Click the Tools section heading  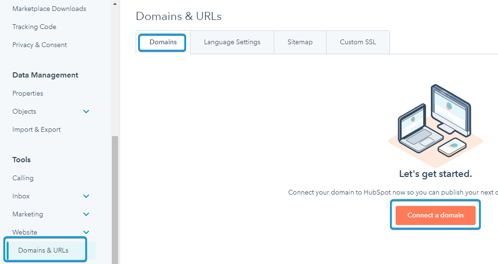(x=21, y=160)
